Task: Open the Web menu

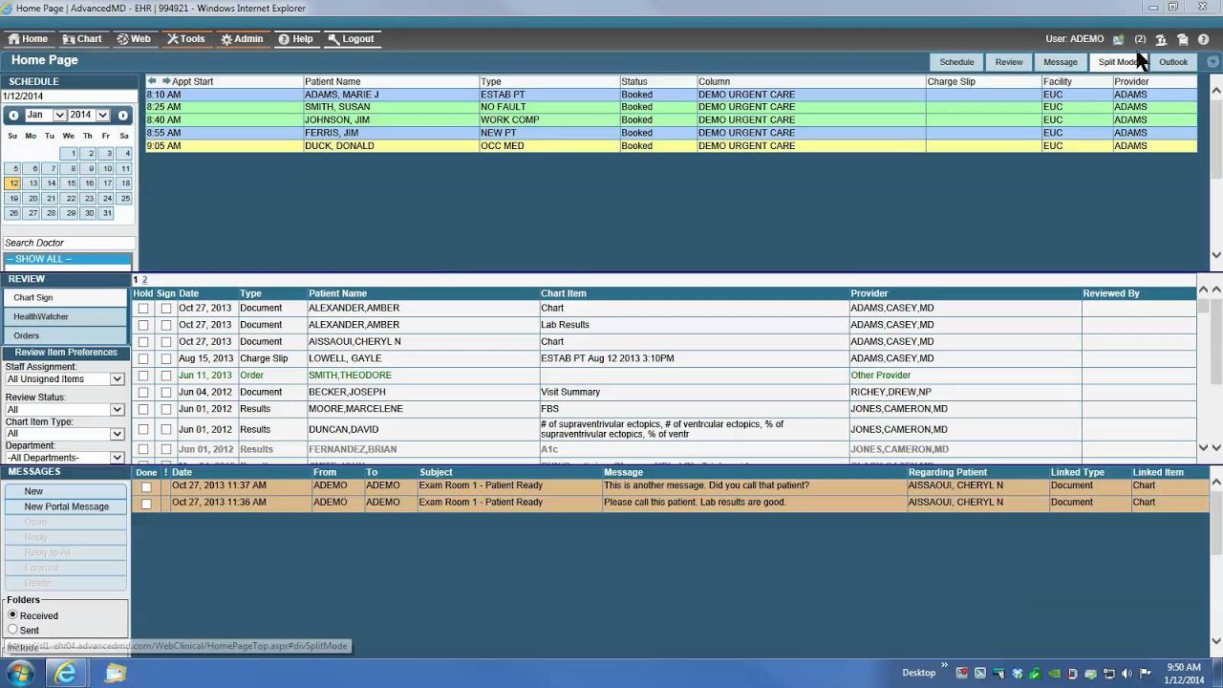Action: coord(134,39)
